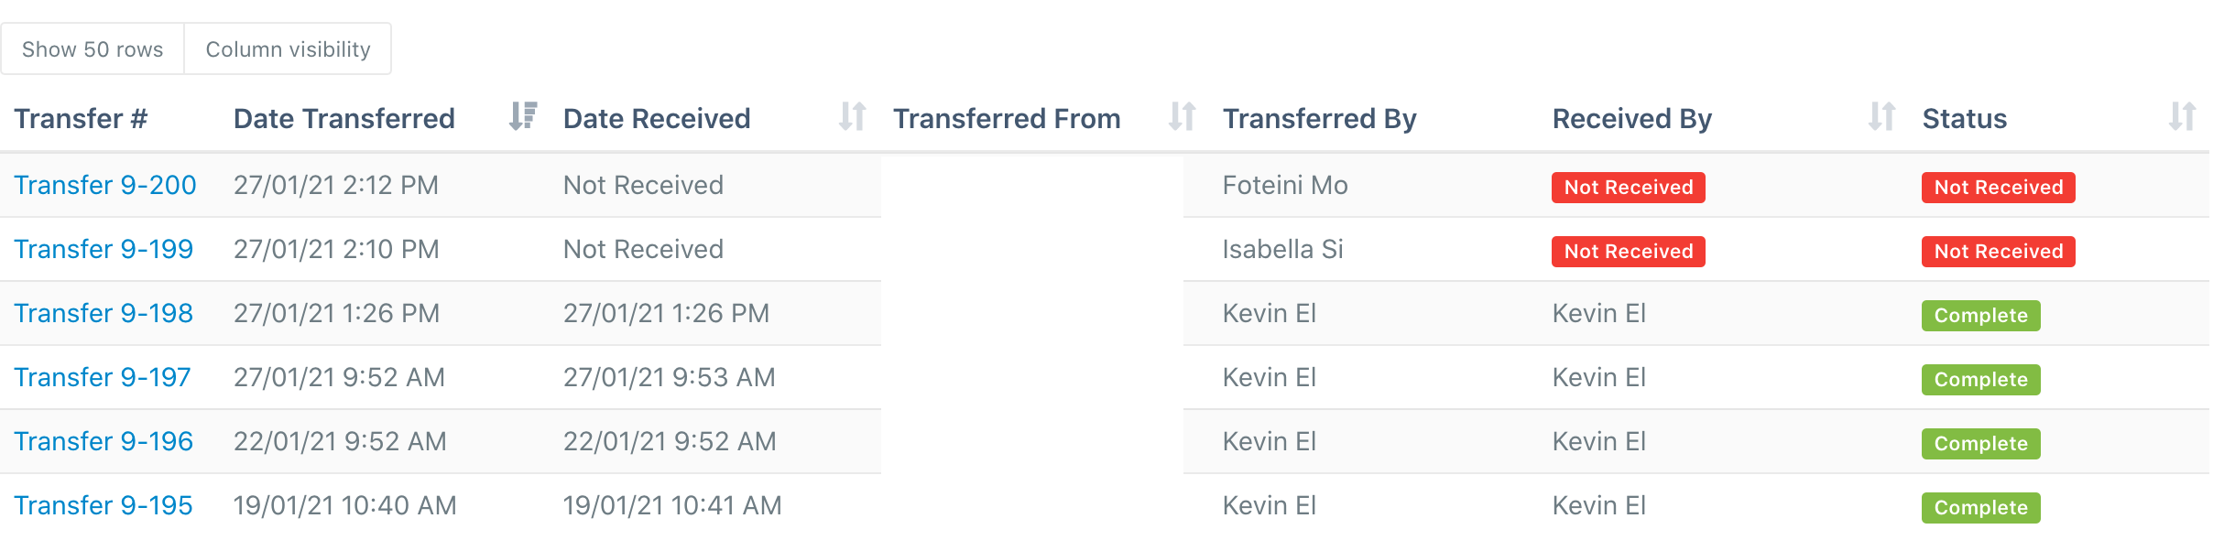The image size is (2235, 540).
Task: Open the Show 50 rows dropdown
Action: 93,49
